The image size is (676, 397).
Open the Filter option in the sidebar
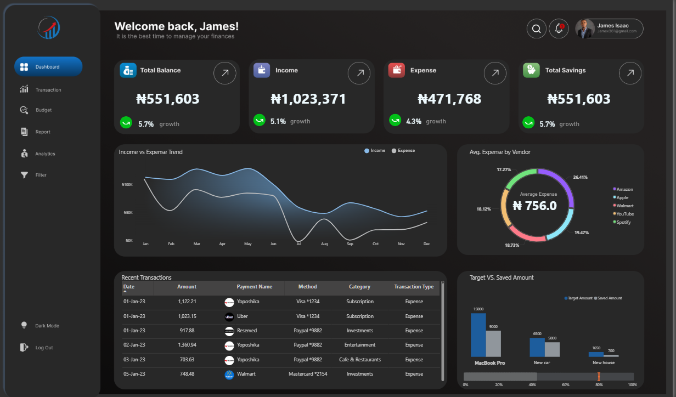click(41, 175)
